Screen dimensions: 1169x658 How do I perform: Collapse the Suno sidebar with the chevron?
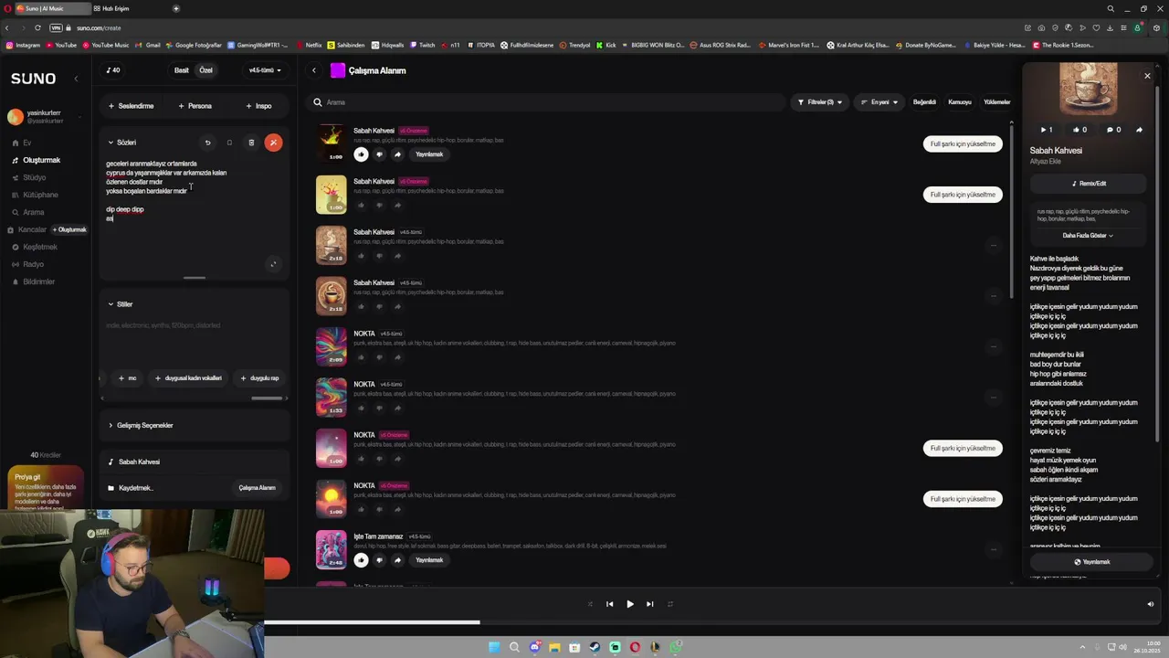76,79
